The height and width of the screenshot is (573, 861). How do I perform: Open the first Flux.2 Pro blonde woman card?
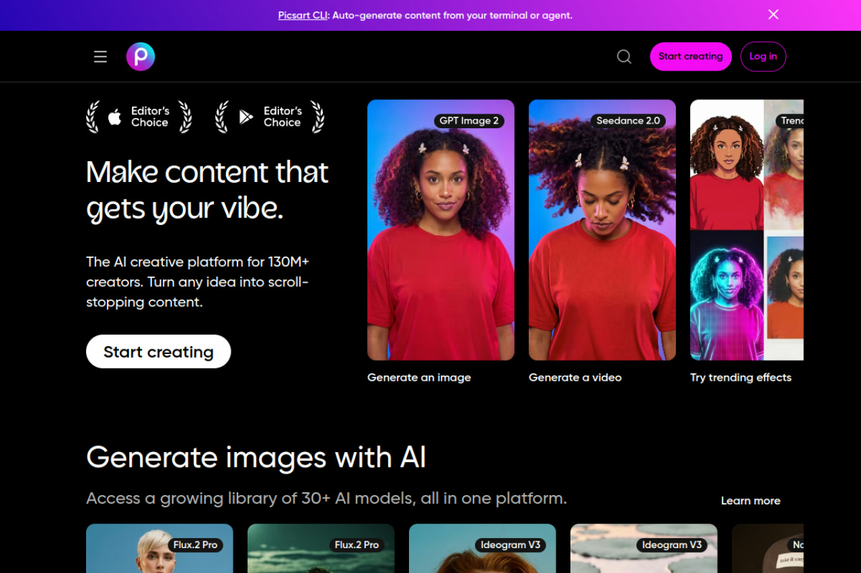click(x=159, y=549)
